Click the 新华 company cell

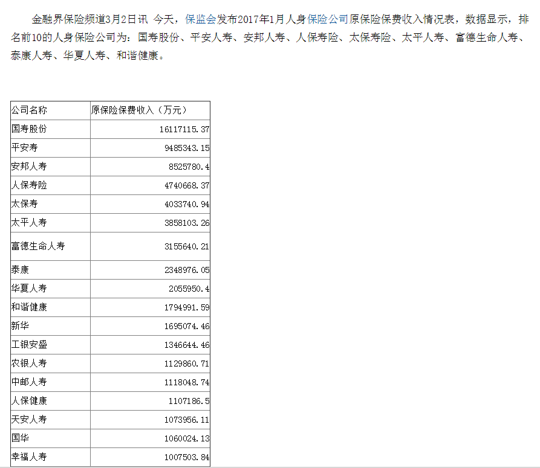click(x=51, y=326)
